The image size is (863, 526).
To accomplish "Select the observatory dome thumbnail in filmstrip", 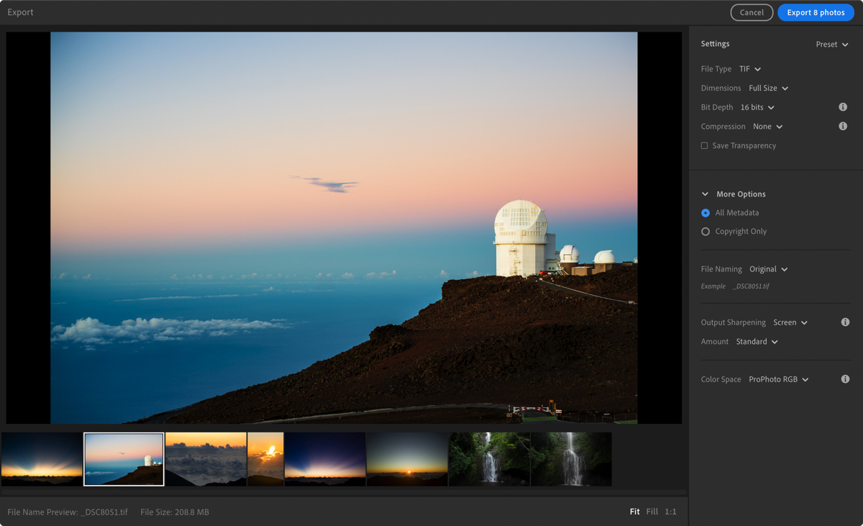I will pyautogui.click(x=124, y=459).
